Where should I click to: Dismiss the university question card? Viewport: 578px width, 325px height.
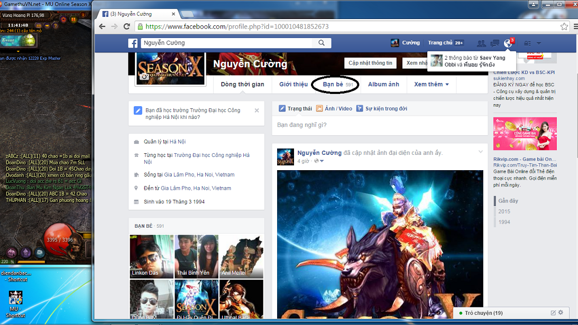(x=256, y=110)
